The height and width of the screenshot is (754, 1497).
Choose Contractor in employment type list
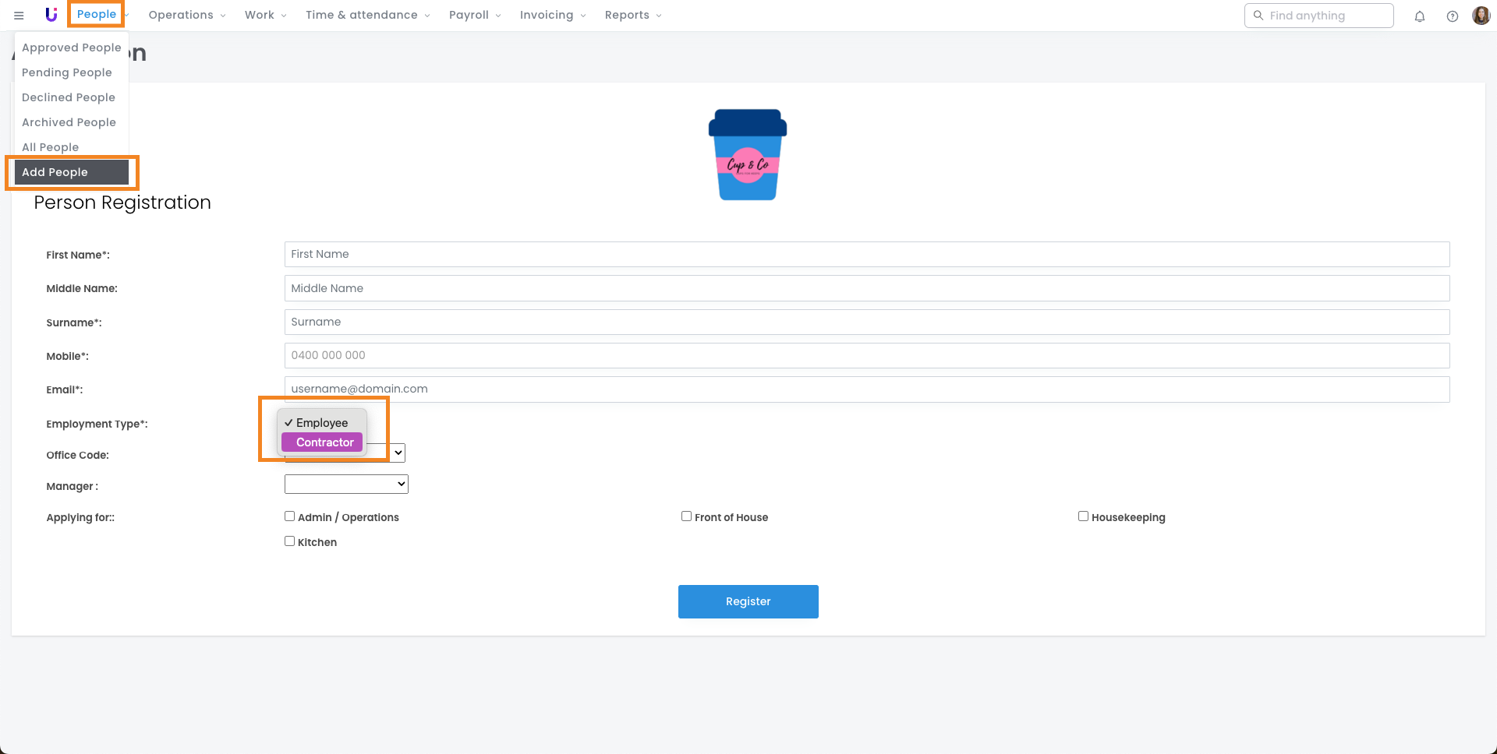324,442
